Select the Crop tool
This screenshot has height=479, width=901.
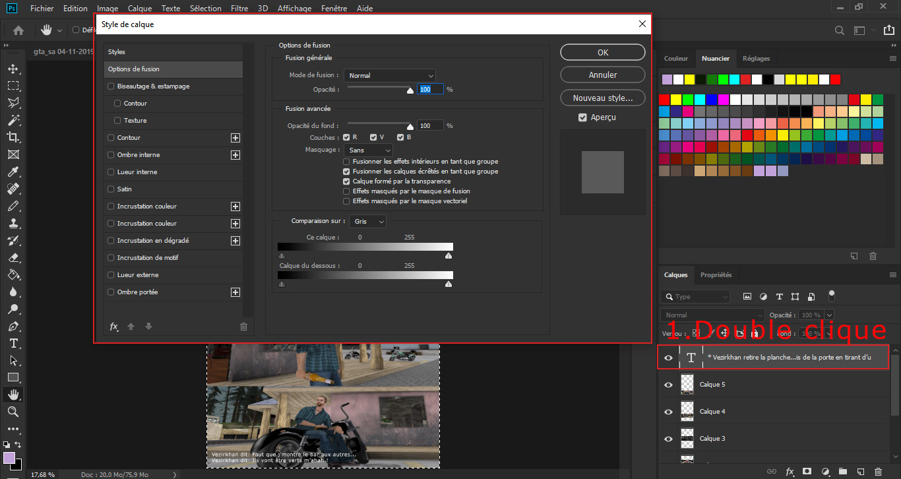13,137
